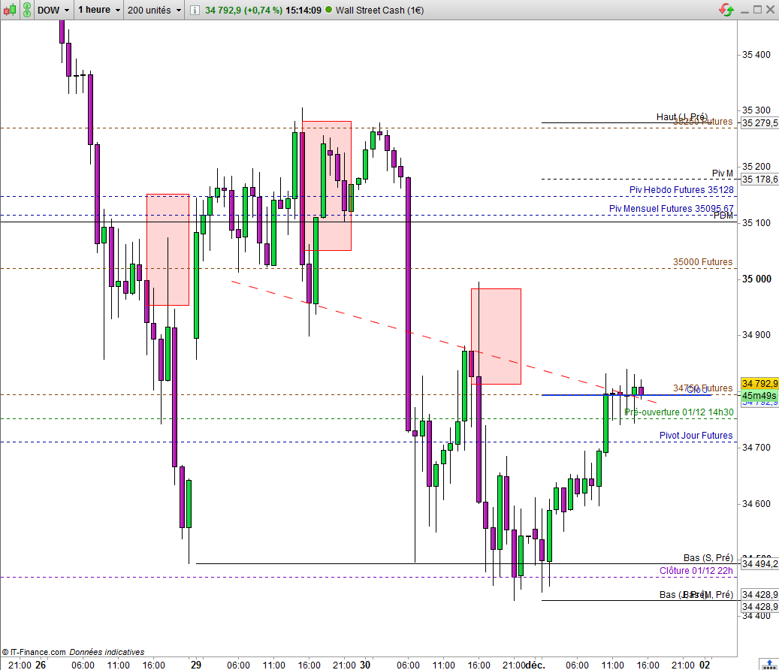The image size is (779, 670).
Task: Select the yellow 34 792,9 price label
Action: pos(759,383)
